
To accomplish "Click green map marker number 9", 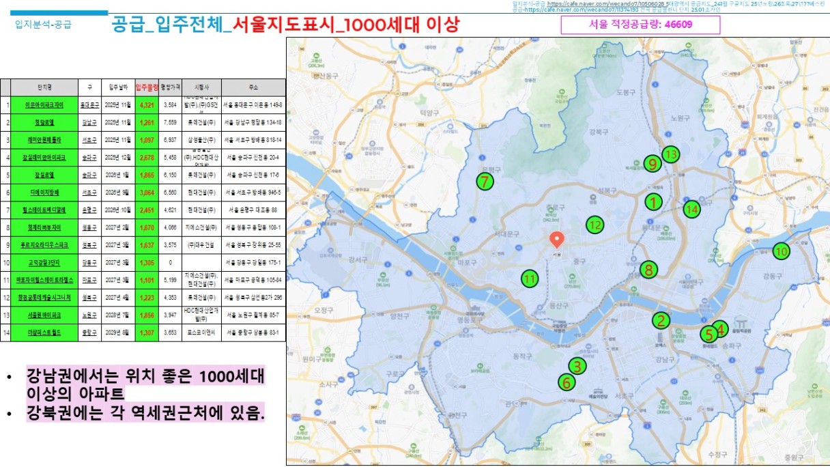I will point(653,163).
